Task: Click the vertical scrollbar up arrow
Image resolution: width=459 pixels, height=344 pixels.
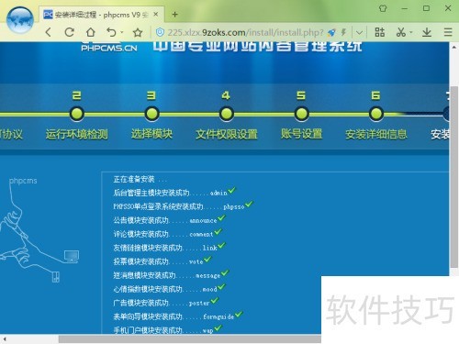Action: pyautogui.click(x=454, y=47)
